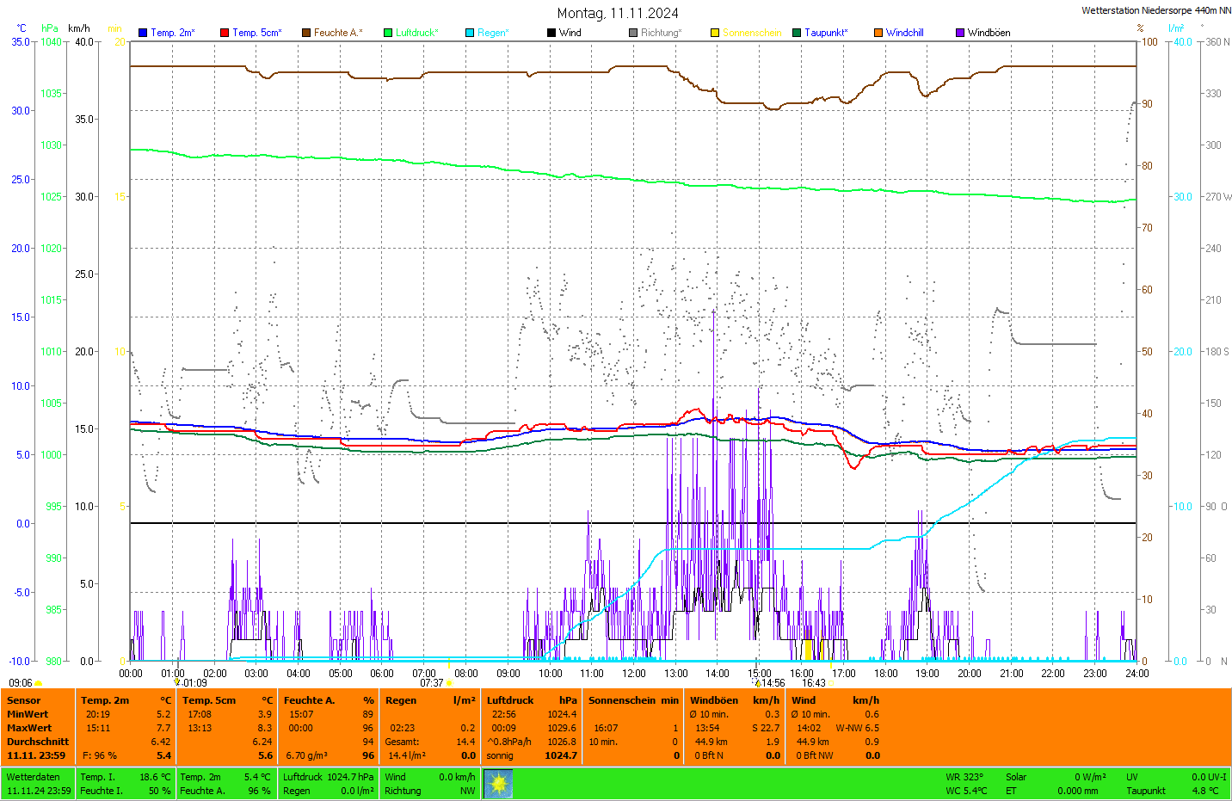Click the chart title Montag, 11.11.2024
1232x801 pixels.
(x=617, y=13)
